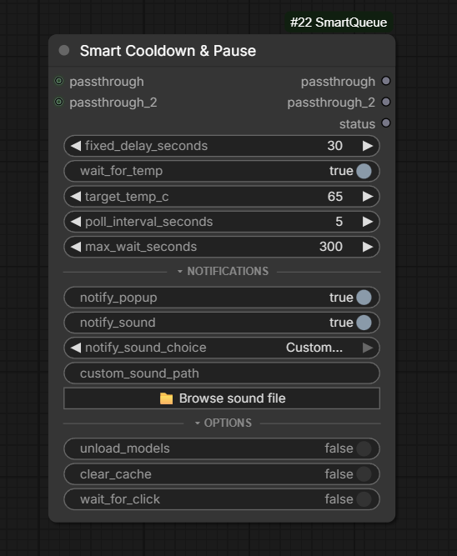
Task: Increase poll_interval_seconds with right arrow
Action: (x=368, y=222)
